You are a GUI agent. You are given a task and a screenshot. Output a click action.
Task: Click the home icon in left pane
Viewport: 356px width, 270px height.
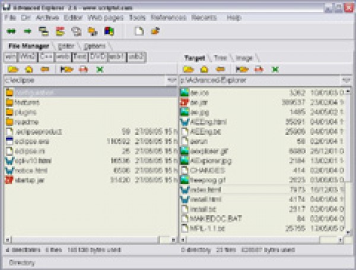coord(27,69)
